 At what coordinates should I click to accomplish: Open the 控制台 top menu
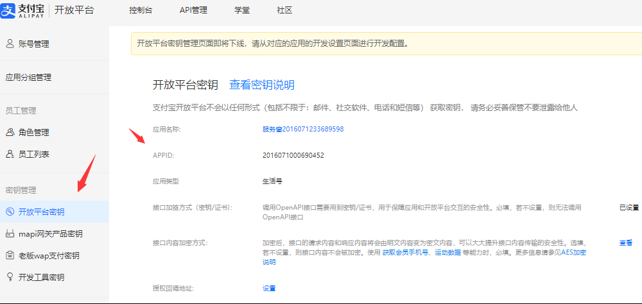point(140,11)
